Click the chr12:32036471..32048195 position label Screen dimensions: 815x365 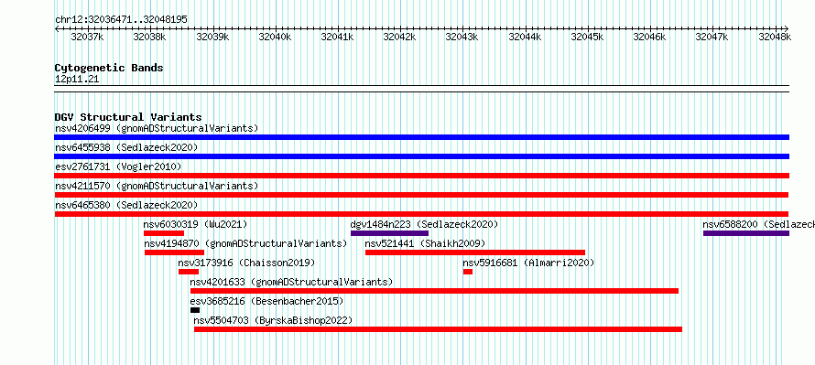121,20
